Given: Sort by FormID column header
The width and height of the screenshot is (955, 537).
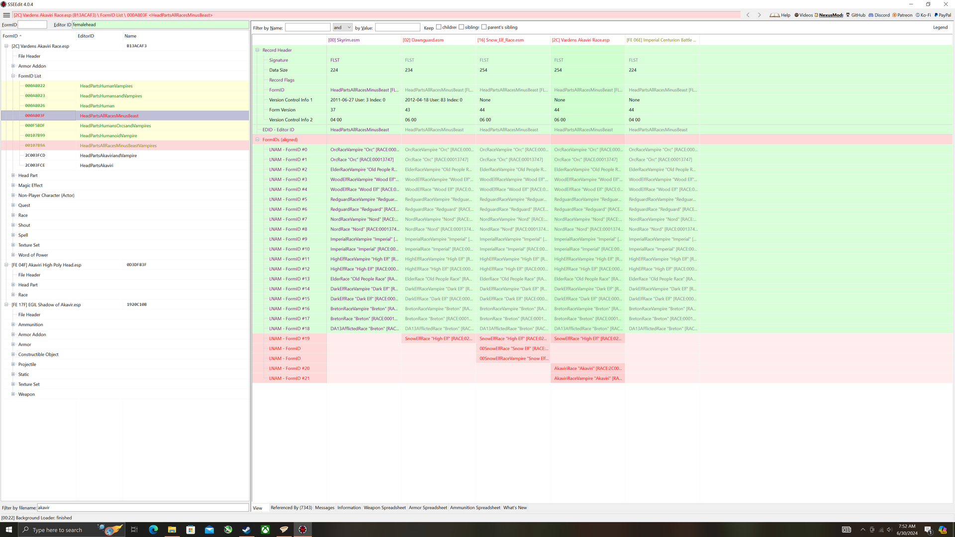Looking at the screenshot, I should (x=38, y=36).
